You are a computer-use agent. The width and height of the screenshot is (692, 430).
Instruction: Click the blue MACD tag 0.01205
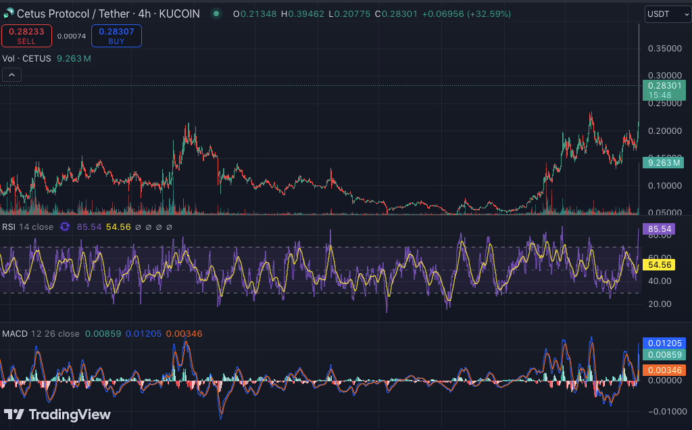tap(664, 343)
